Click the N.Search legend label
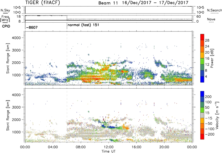 (x=215, y=10)
